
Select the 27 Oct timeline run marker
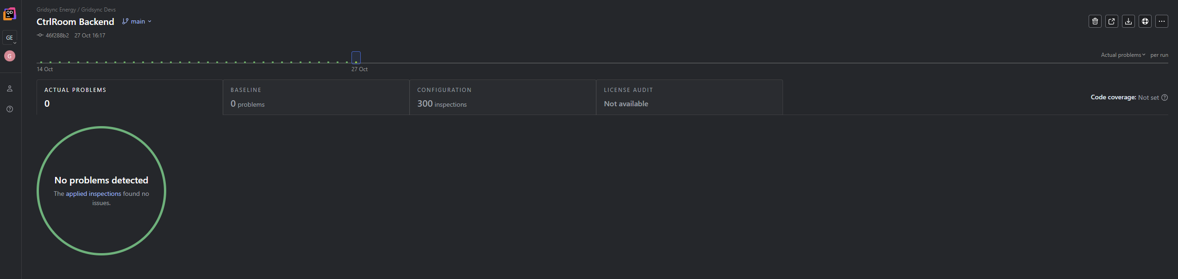[x=356, y=58]
